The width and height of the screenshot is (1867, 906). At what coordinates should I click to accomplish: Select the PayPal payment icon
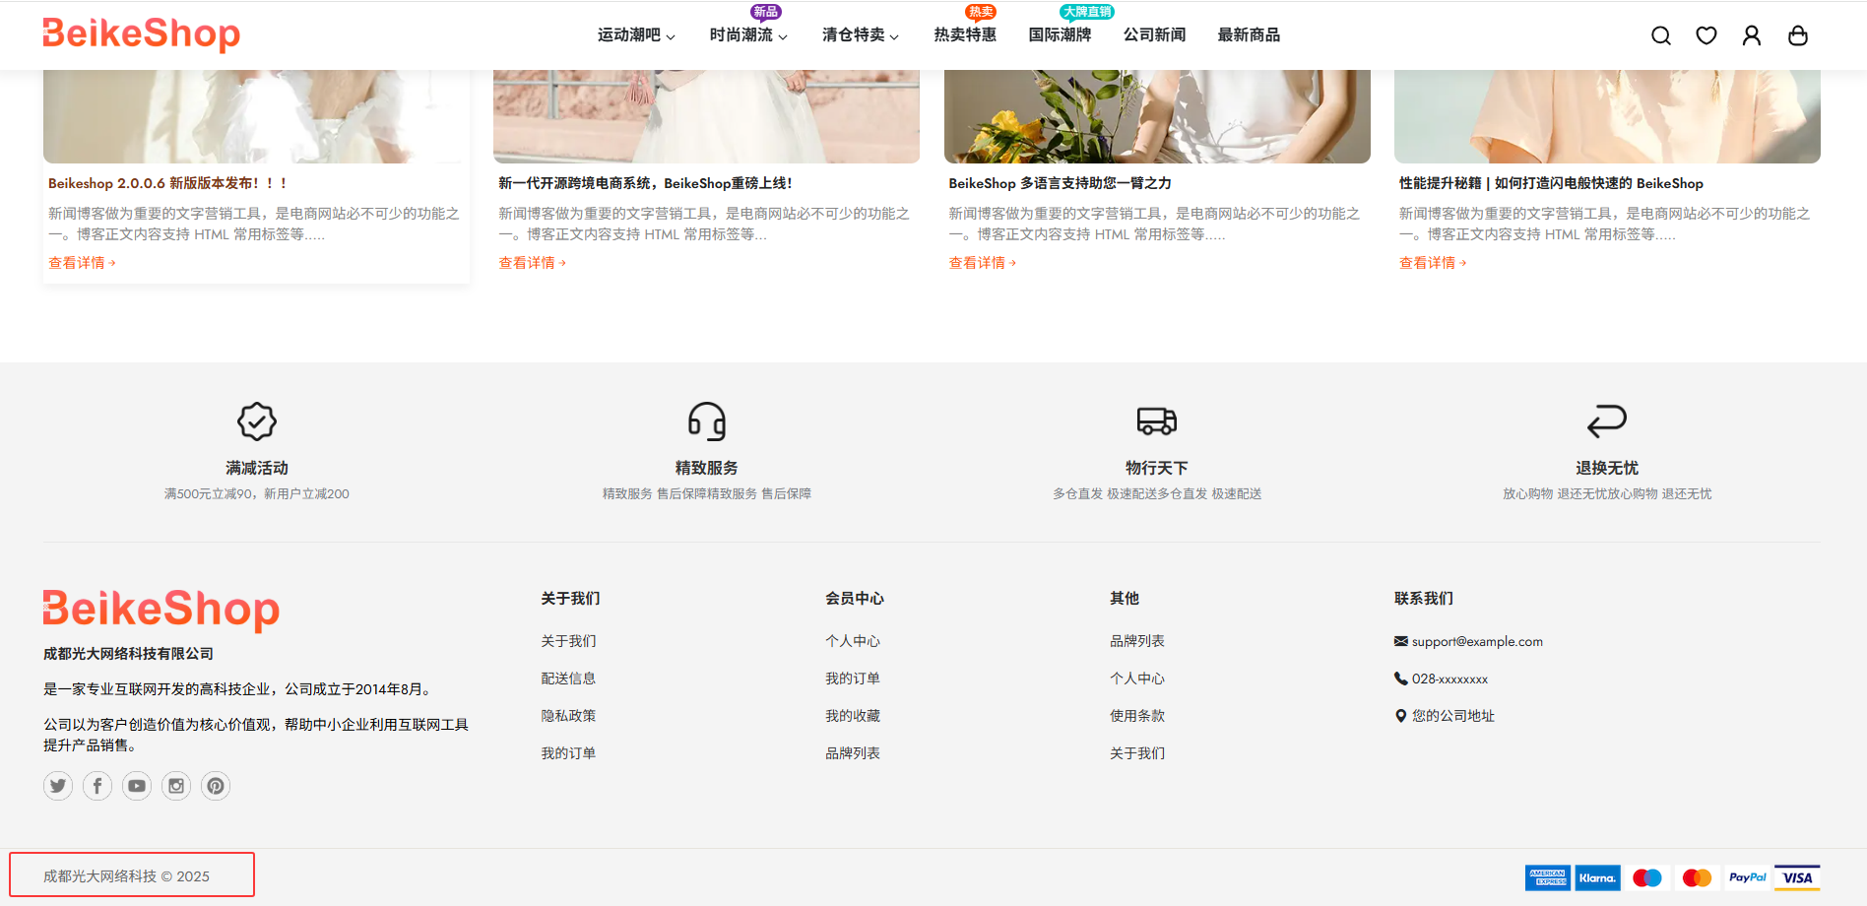[x=1748, y=876]
